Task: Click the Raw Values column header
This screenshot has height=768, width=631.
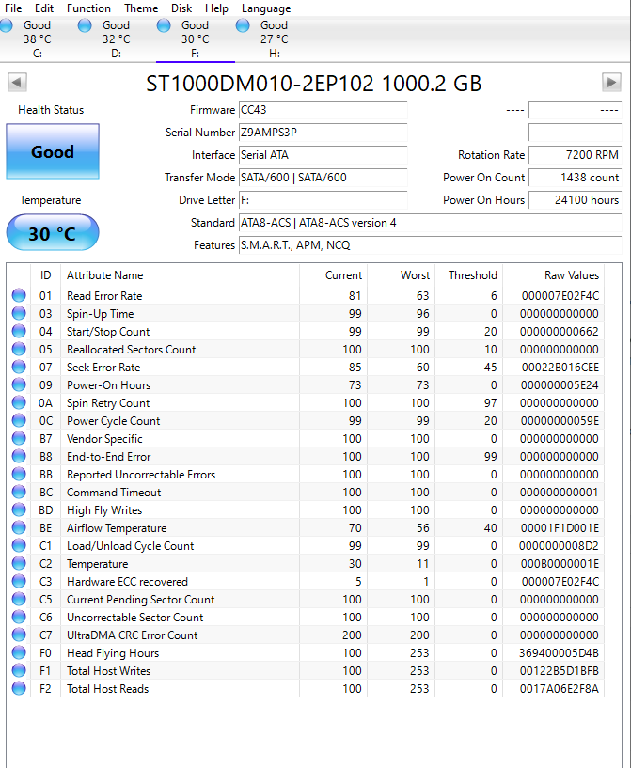Action: click(554, 274)
